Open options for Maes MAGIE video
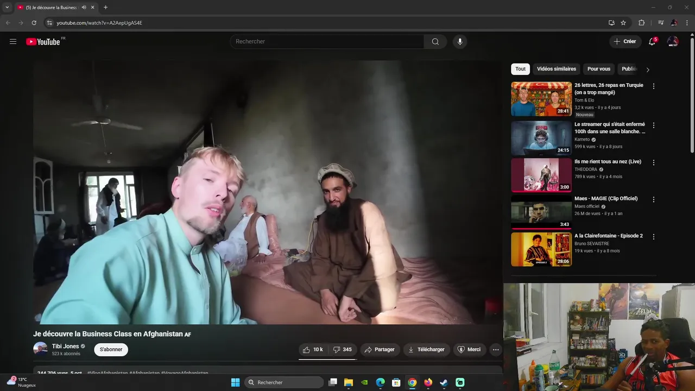Image resolution: width=695 pixels, height=391 pixels. [x=654, y=199]
